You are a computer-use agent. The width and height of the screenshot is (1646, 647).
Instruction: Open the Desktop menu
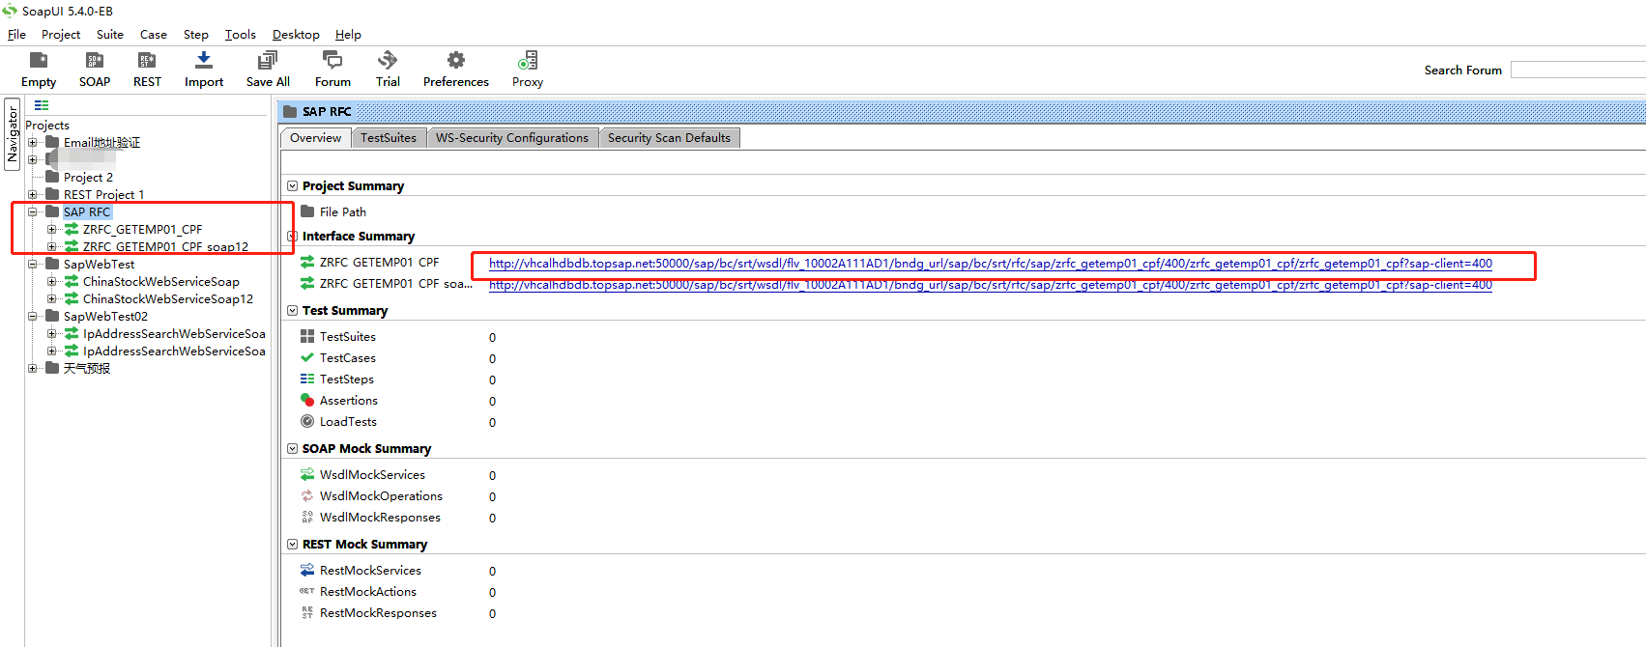[296, 34]
